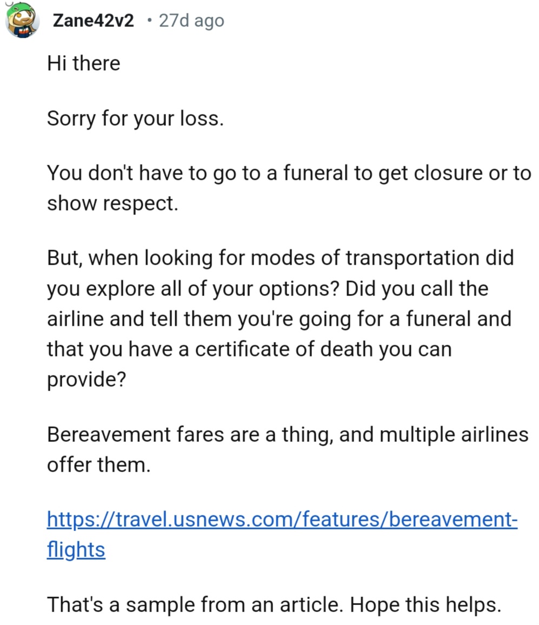Click the "Sorry for your loss." line
The height and width of the screenshot is (625, 539).
coord(135,118)
